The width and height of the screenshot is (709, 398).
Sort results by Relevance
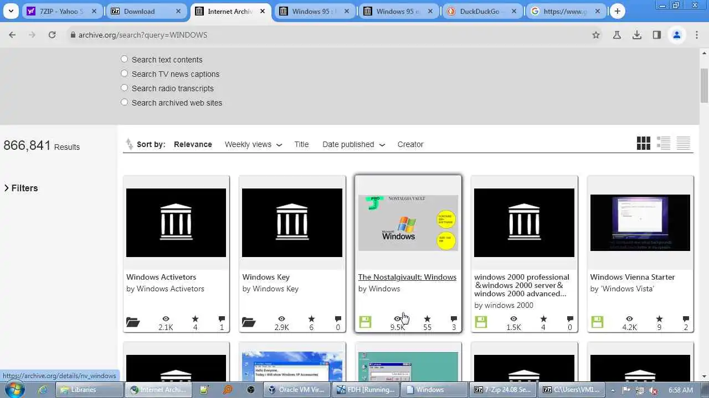click(x=193, y=144)
